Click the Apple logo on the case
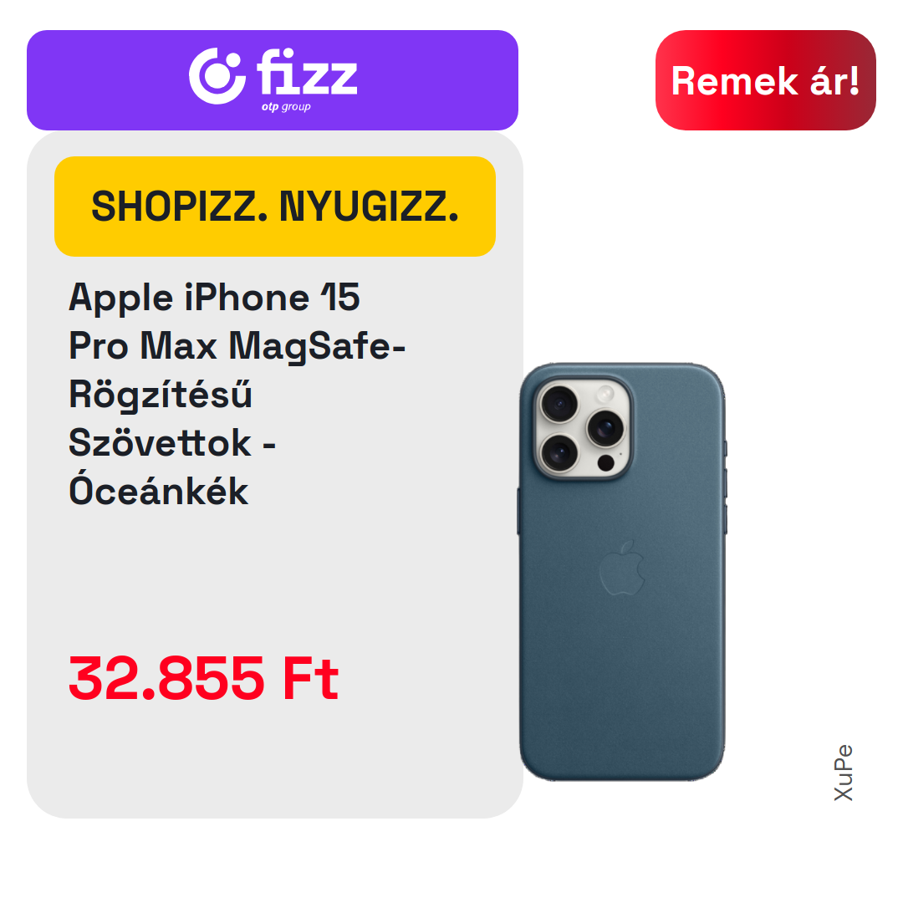The image size is (903, 903). coord(622,568)
